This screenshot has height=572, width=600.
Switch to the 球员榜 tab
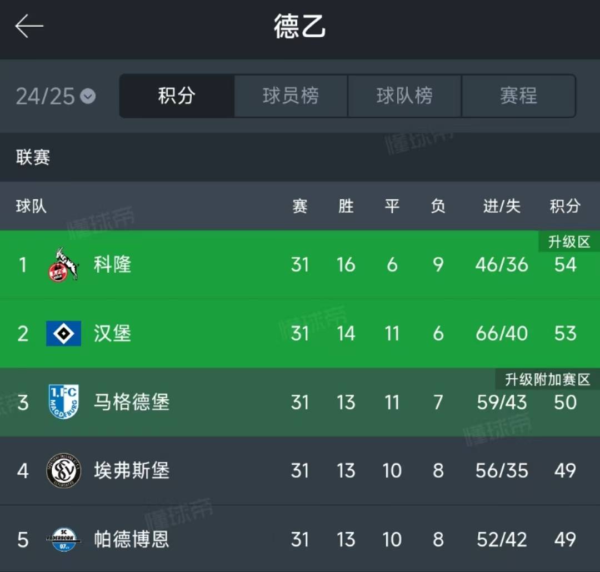coord(291,96)
